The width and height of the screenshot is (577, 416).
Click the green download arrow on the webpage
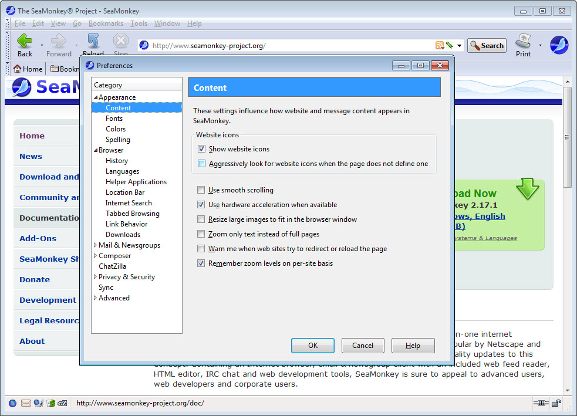527,189
